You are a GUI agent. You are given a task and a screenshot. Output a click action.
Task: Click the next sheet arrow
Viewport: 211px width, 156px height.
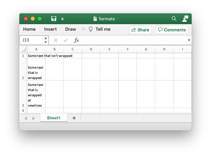pyautogui.click(x=33, y=118)
